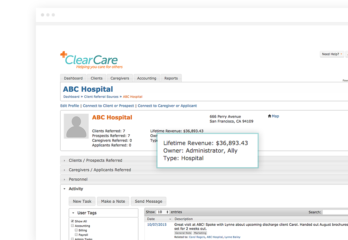Image resolution: width=348 pixels, height=240 pixels.
Task: Click the orange ABC Hospital profile name
Action: (112, 117)
